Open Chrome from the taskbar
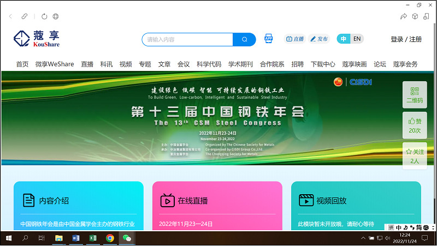The image size is (437, 246). pyautogui.click(x=110, y=238)
